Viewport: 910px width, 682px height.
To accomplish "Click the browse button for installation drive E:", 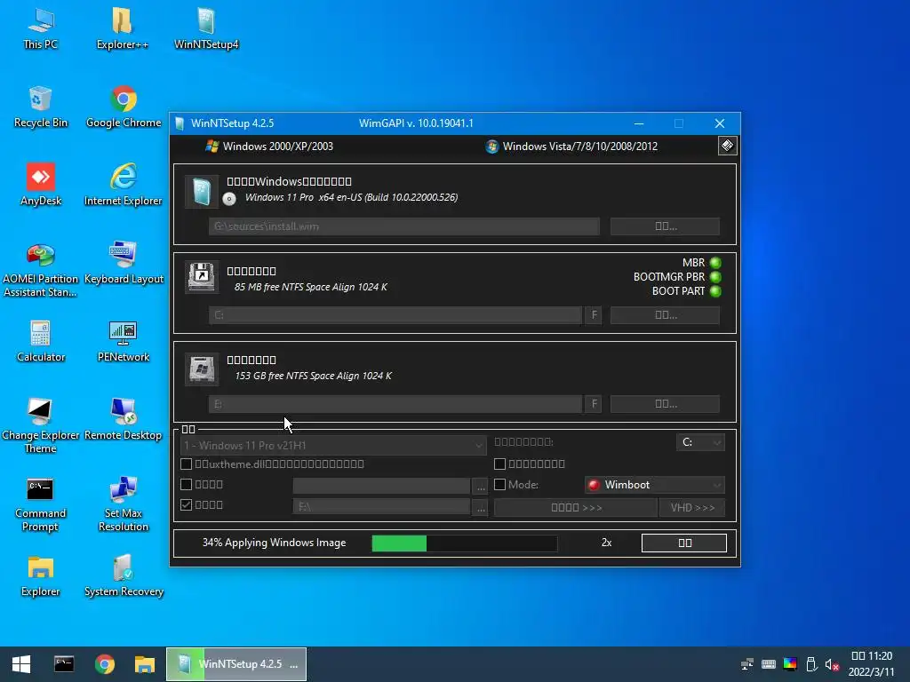I will tap(665, 404).
